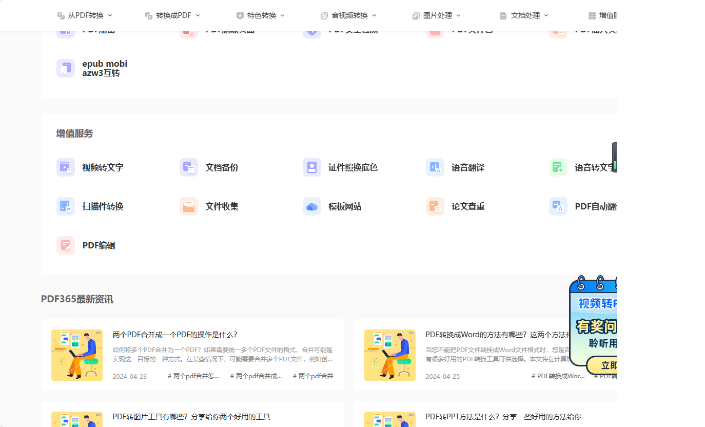Click the 2024-04-25 article date
This screenshot has height=427, width=705.
coord(443,376)
